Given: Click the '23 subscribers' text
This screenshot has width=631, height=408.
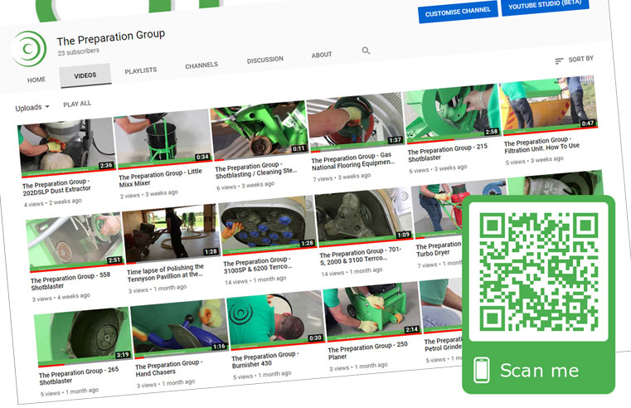Looking at the screenshot, I should [78, 51].
